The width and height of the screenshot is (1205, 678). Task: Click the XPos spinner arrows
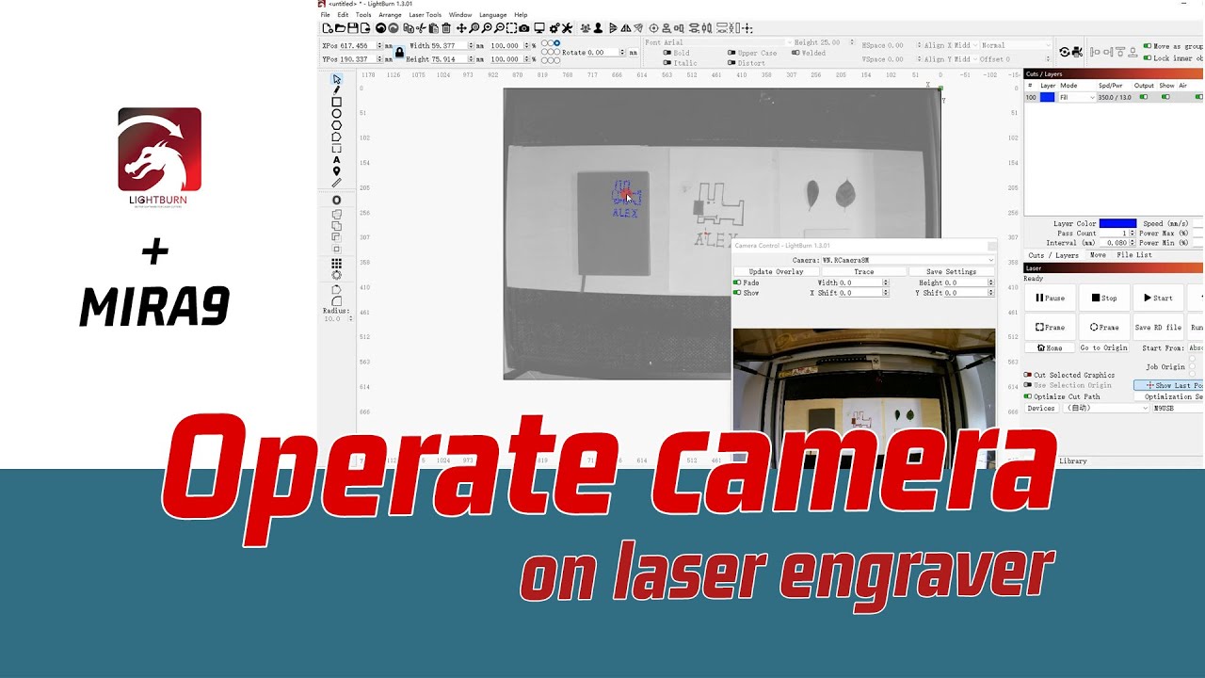click(379, 45)
